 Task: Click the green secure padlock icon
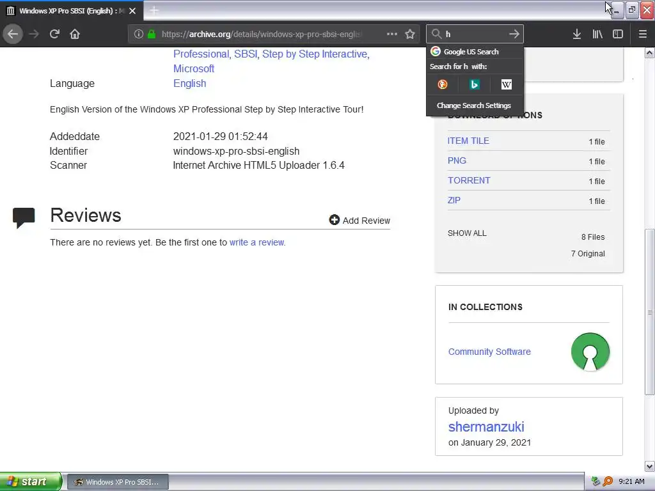click(152, 34)
